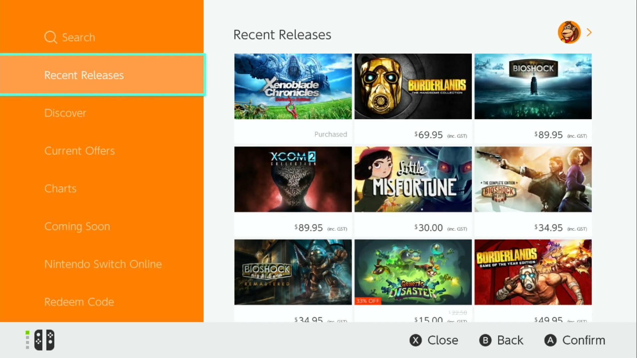Select the Nintendo Switch Online icon
Screen dimensions: 637x358
tap(103, 264)
